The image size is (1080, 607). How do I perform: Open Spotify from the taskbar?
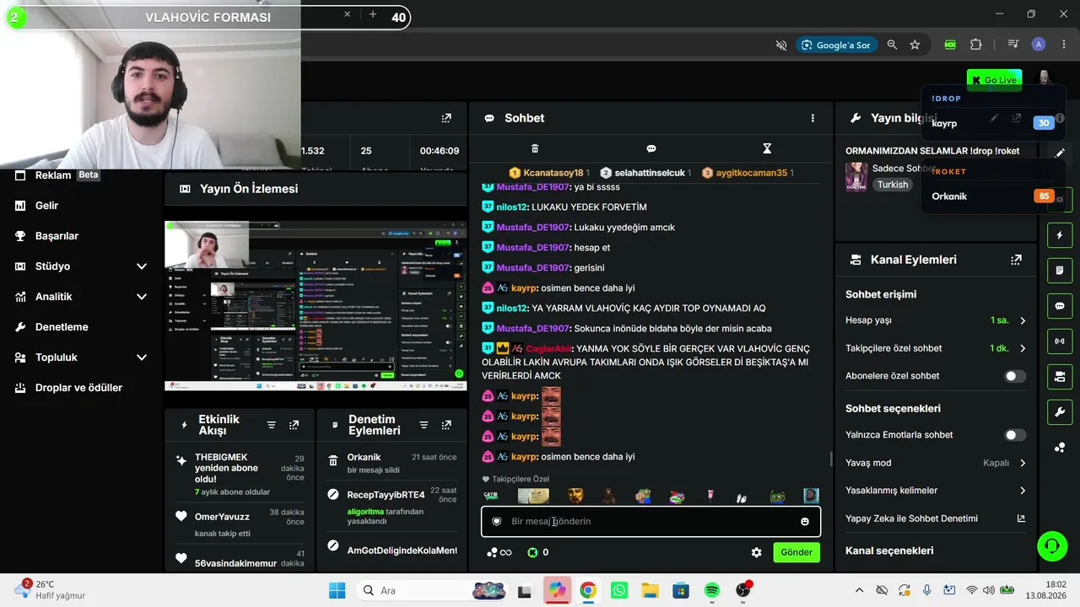coord(711,590)
